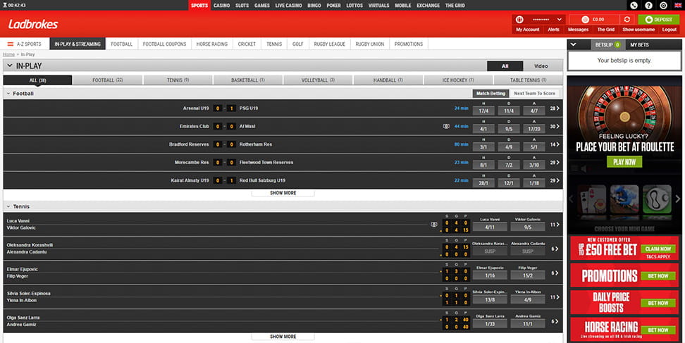Bet on draw 9/5 Emirates Club match

[509, 129]
